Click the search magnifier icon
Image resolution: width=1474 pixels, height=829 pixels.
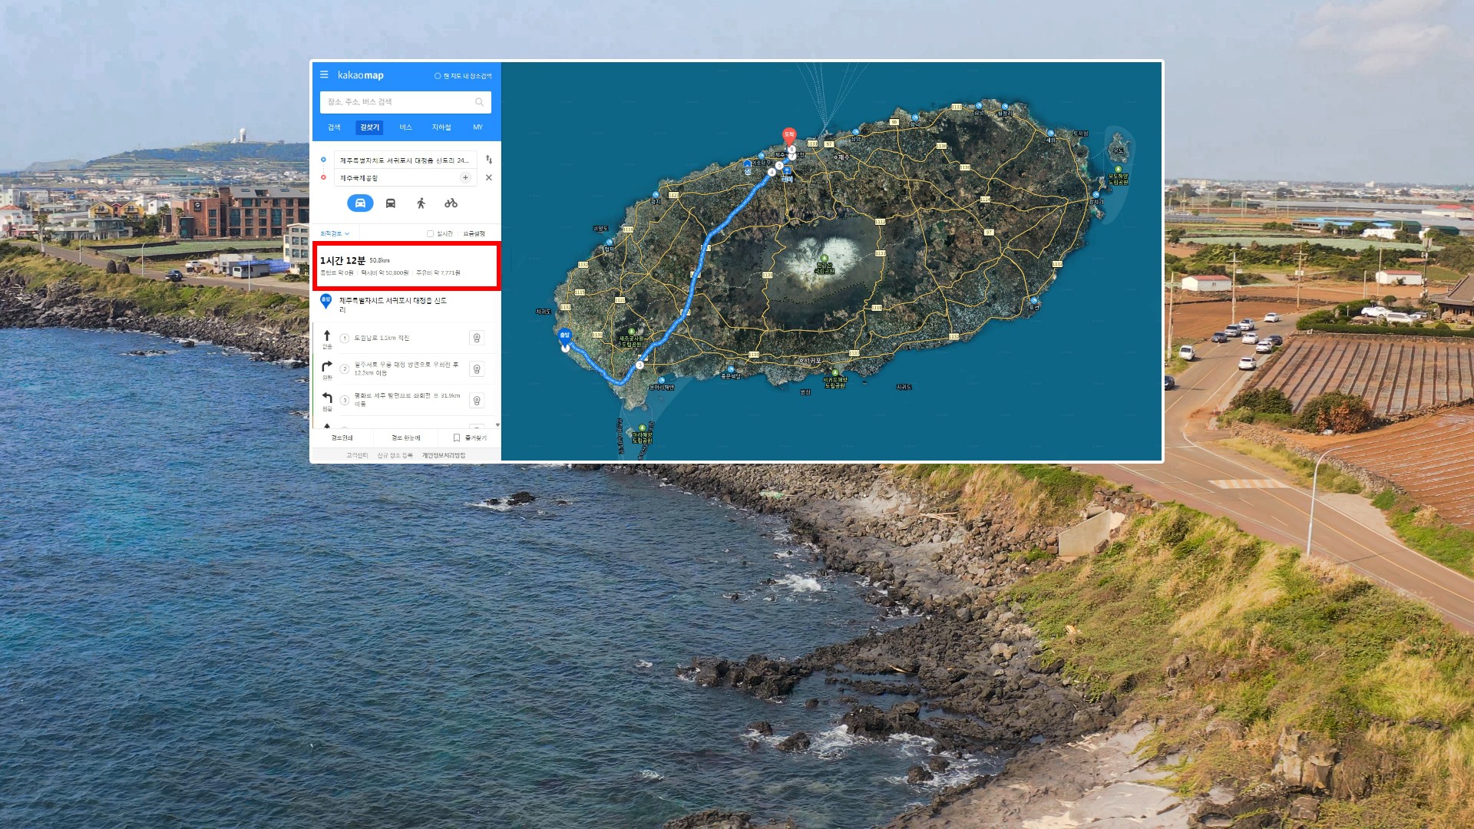pos(479,102)
